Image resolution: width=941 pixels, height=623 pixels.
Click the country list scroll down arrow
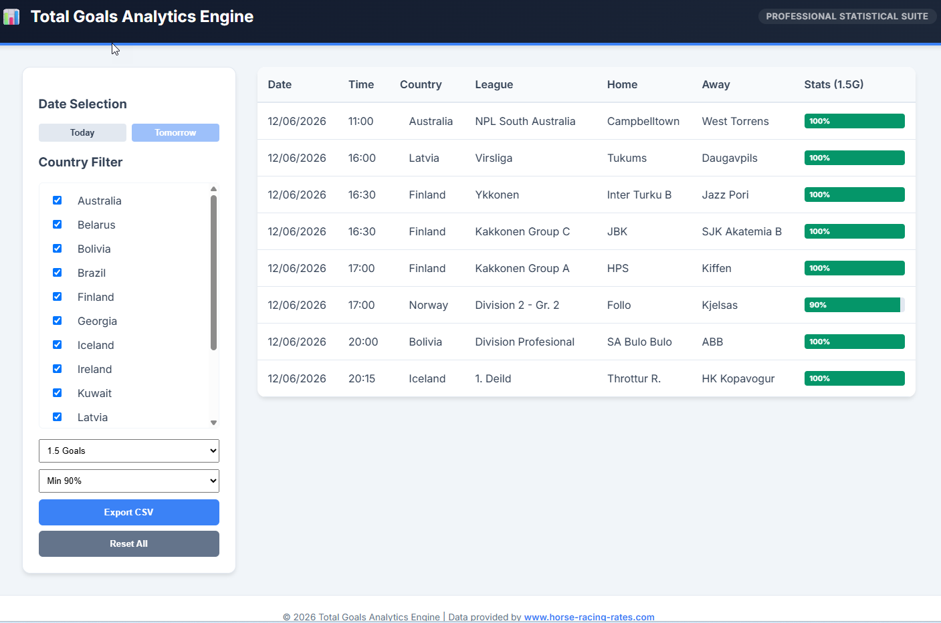(x=213, y=422)
